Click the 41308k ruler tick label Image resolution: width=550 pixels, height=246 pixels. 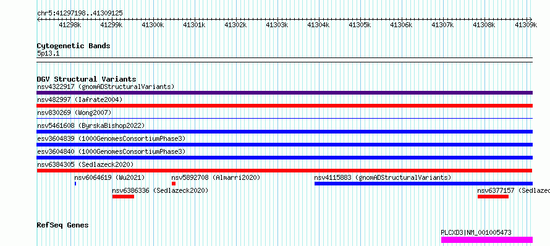click(x=484, y=25)
